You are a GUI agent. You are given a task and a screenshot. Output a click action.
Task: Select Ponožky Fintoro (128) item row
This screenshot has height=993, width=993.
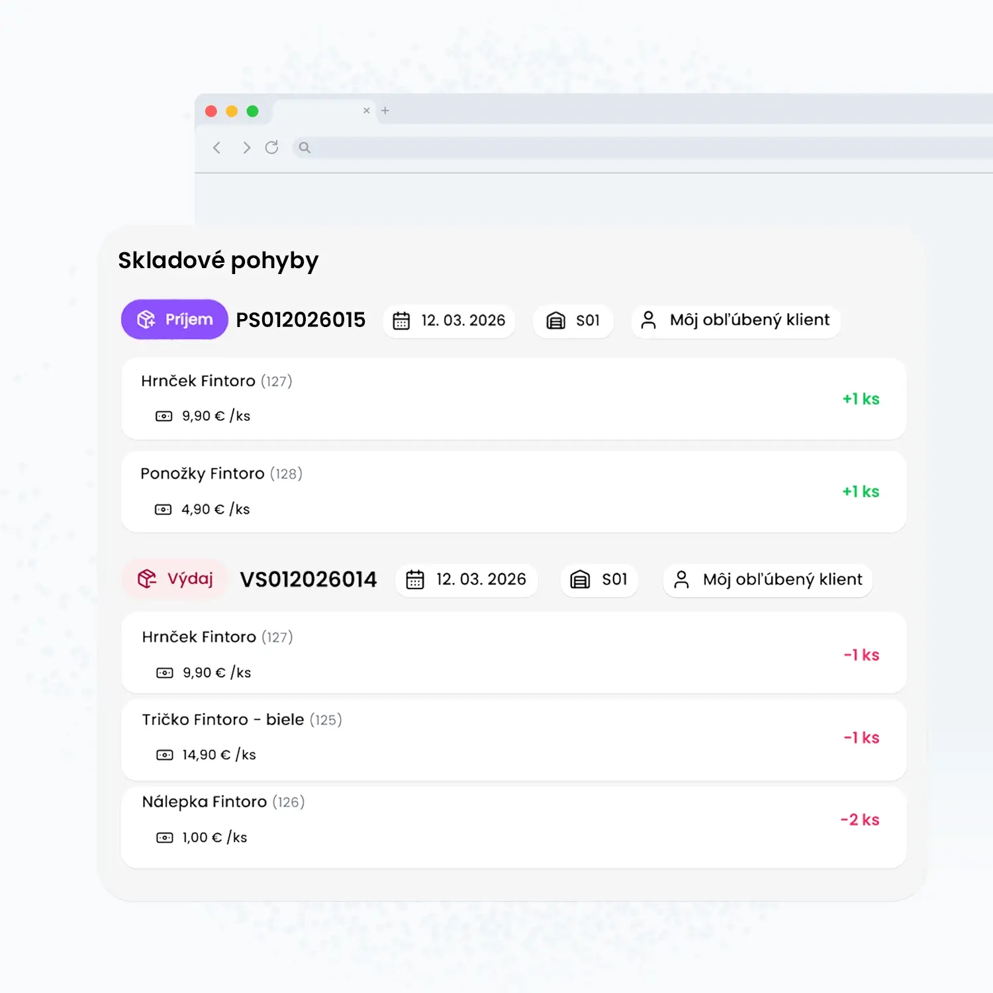point(513,492)
